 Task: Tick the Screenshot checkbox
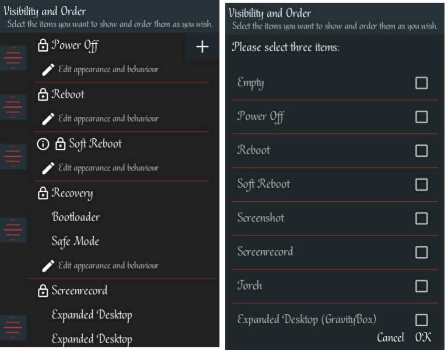click(421, 218)
